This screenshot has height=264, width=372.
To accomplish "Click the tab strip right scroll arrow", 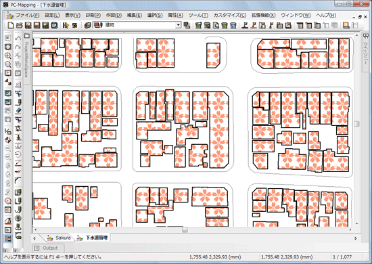I will (x=355, y=238).
